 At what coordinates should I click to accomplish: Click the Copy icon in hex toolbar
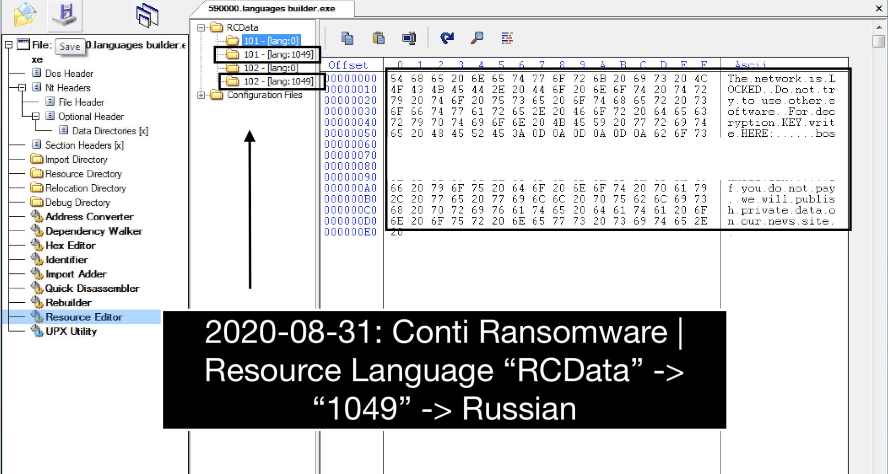tap(347, 38)
